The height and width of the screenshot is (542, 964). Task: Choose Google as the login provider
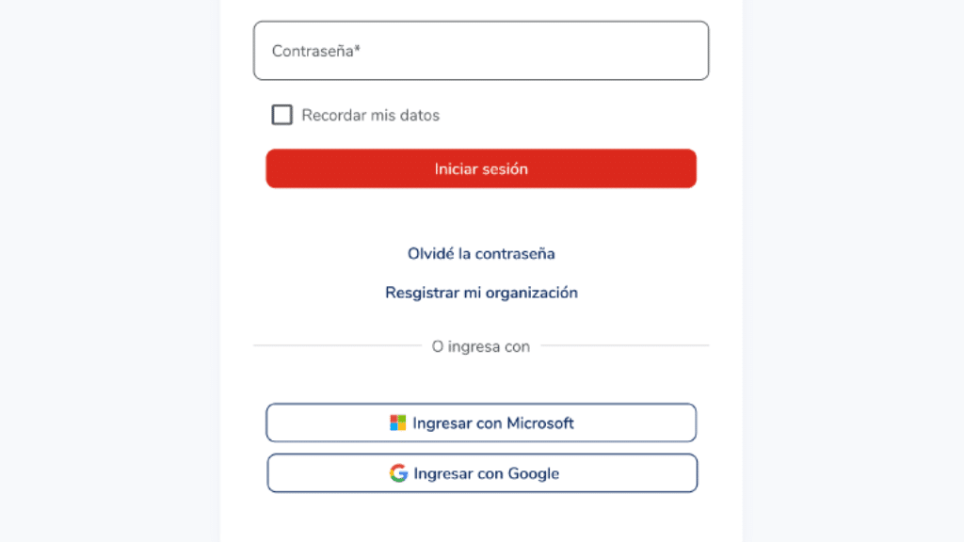click(482, 473)
